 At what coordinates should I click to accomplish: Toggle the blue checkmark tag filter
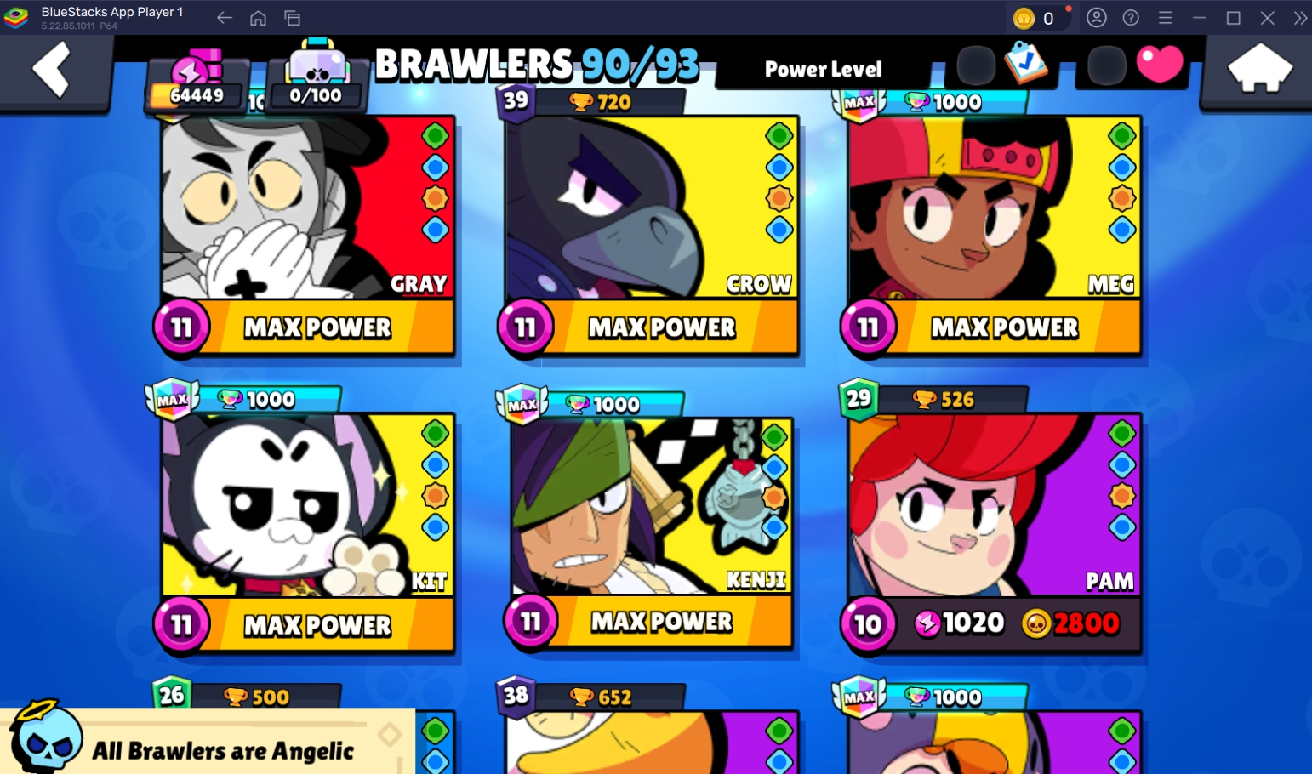1025,63
